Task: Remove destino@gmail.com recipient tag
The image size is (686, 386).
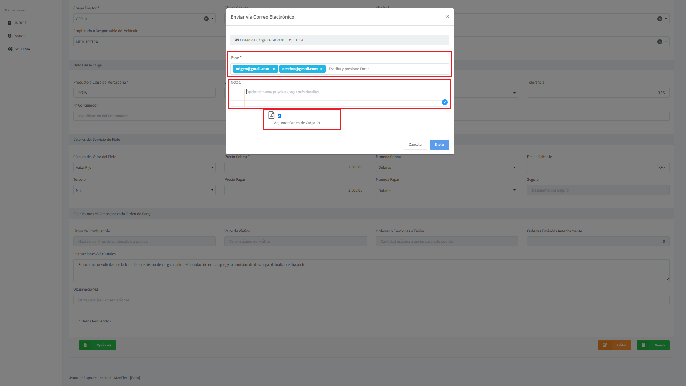Action: click(x=321, y=69)
